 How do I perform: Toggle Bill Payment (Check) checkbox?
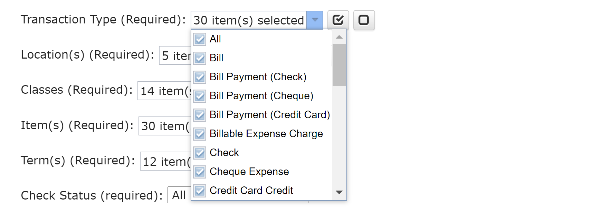point(200,77)
